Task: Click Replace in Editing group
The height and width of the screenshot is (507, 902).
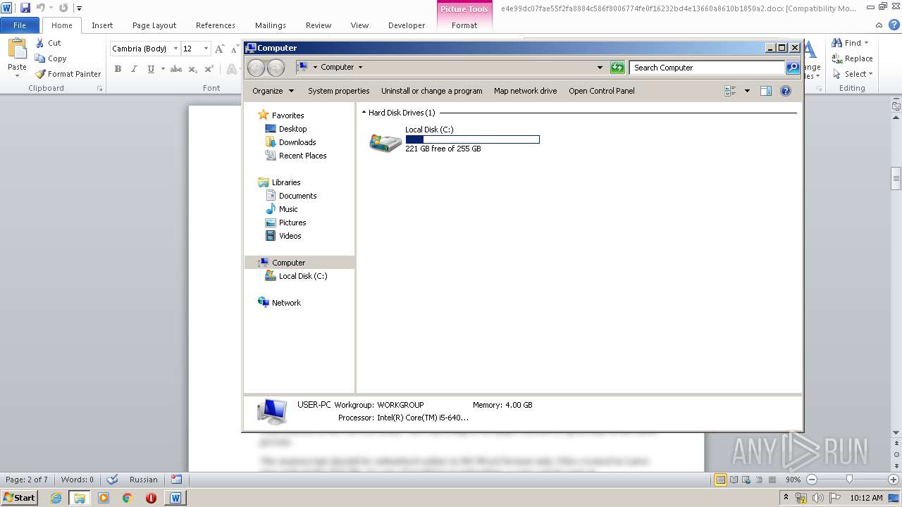Action: coord(852,58)
